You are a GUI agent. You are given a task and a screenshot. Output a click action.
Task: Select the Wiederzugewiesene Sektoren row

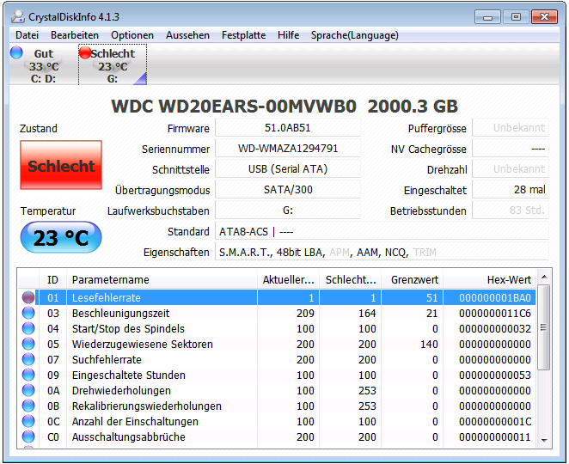277,344
